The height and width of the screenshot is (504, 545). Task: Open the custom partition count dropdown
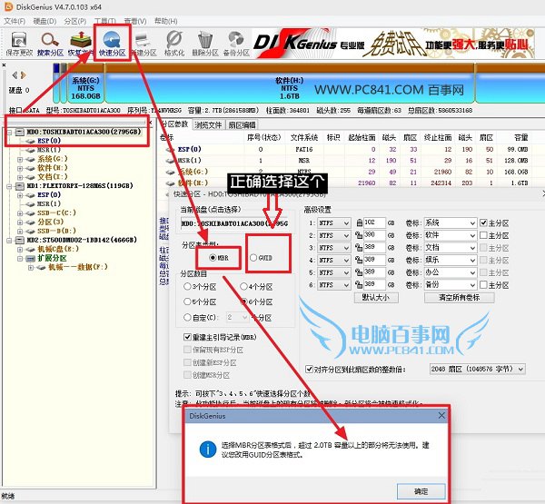point(237,317)
